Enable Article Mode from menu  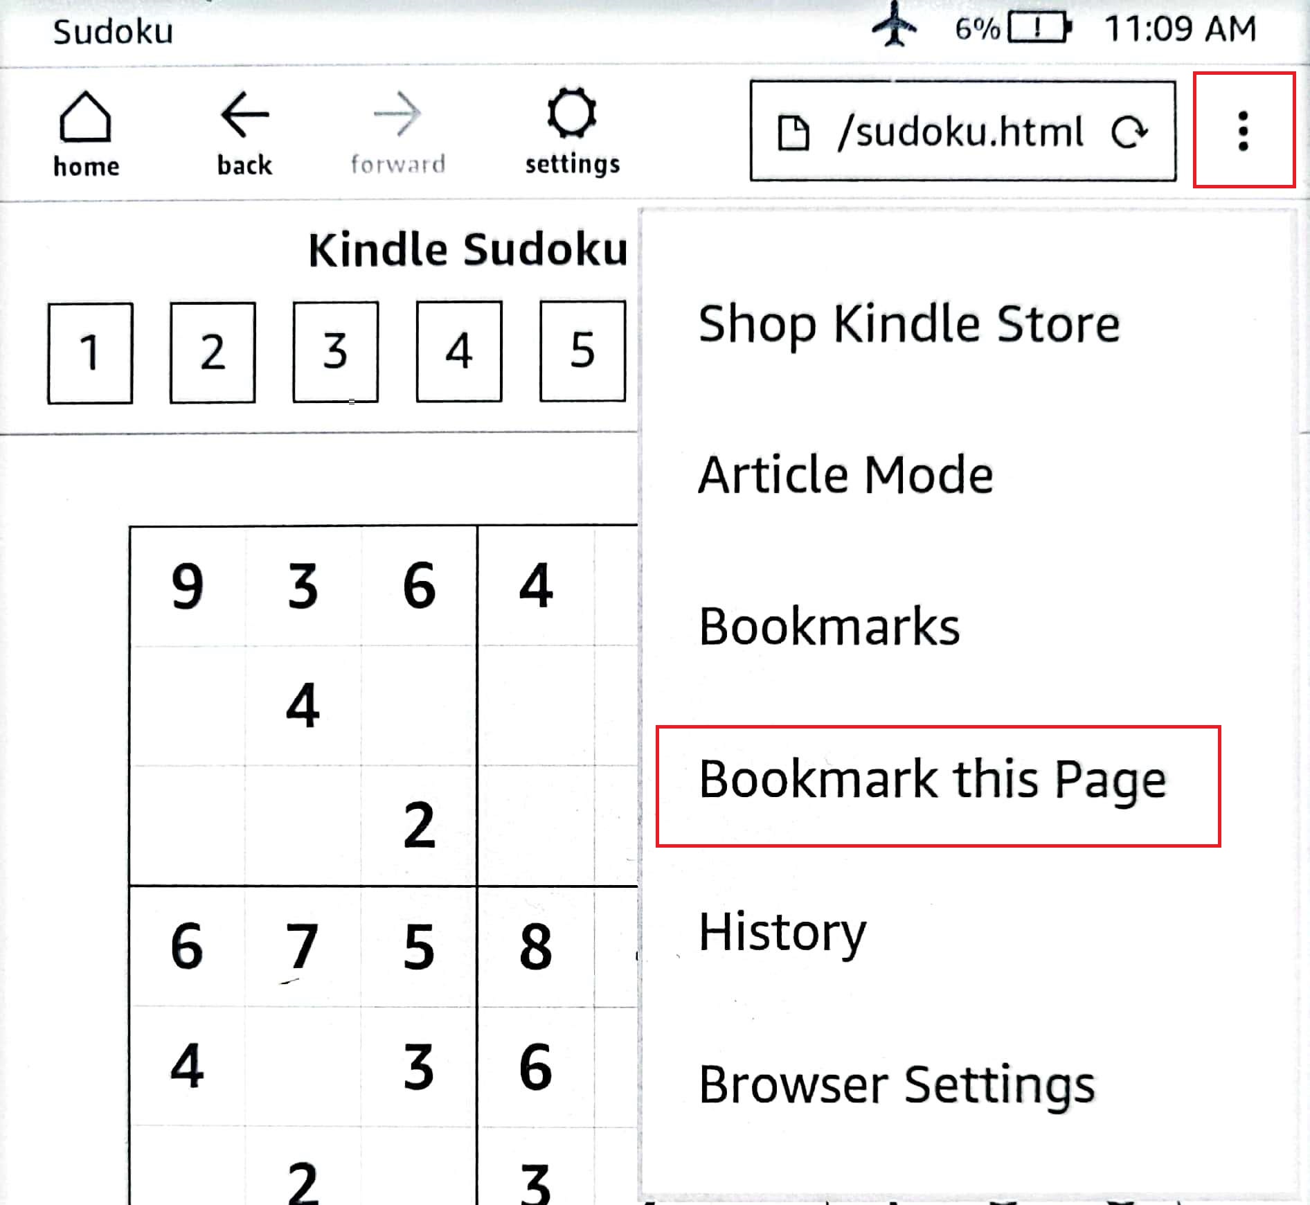click(x=845, y=475)
